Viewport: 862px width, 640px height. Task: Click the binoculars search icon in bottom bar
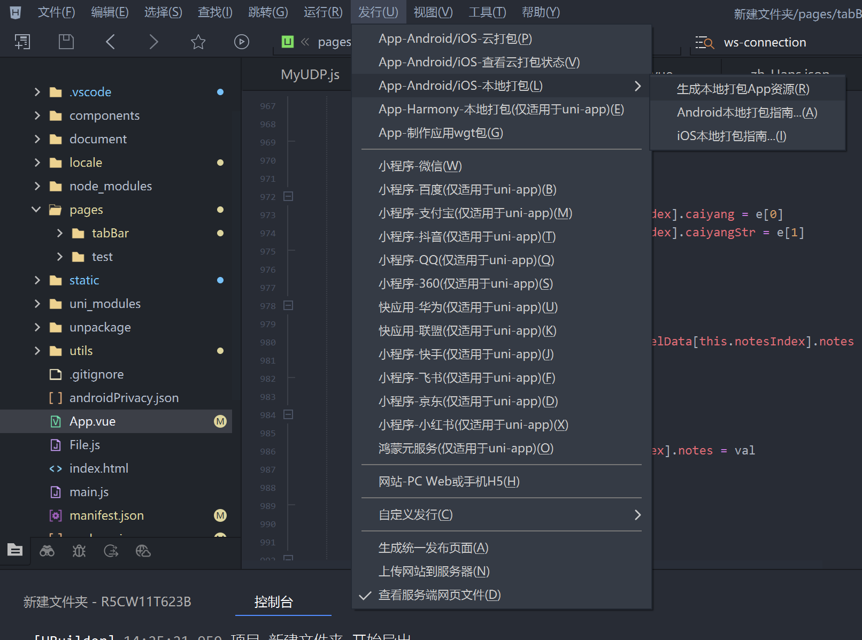(47, 551)
